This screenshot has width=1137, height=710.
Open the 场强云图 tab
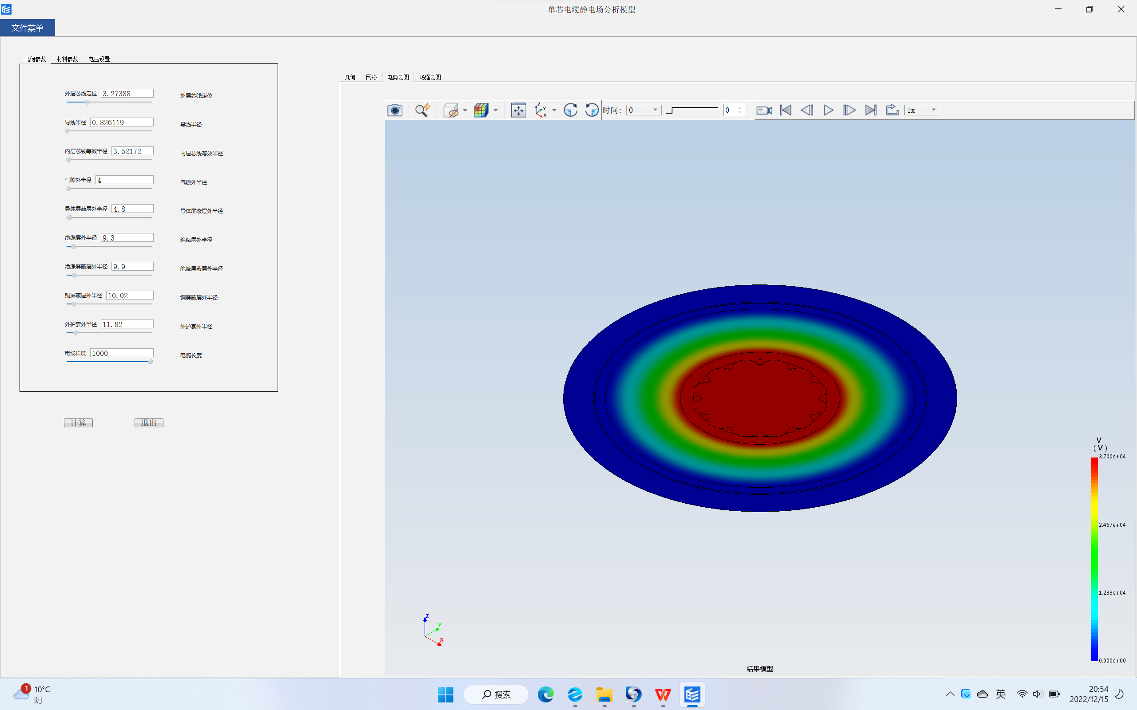point(430,77)
